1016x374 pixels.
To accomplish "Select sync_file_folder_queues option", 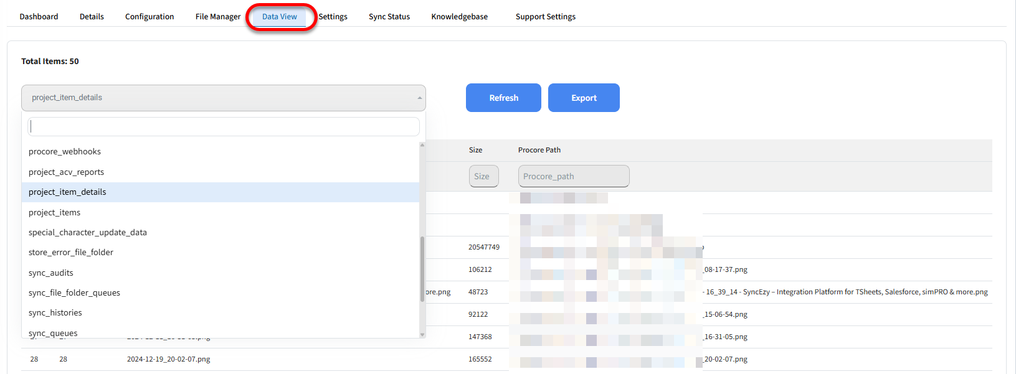I will (75, 293).
